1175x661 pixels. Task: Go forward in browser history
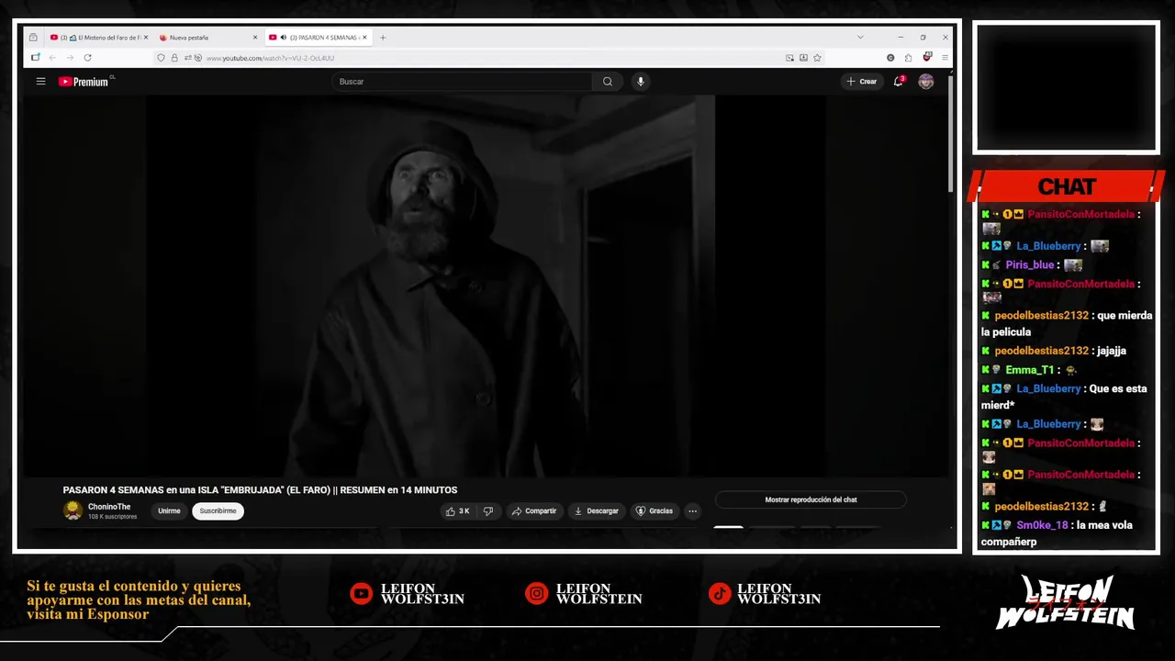point(69,58)
